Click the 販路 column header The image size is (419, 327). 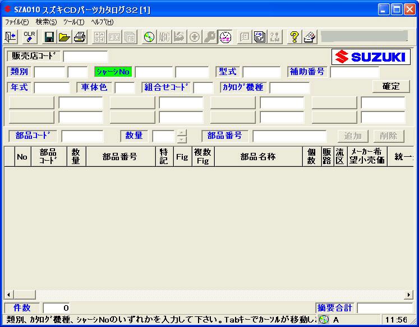coord(327,157)
